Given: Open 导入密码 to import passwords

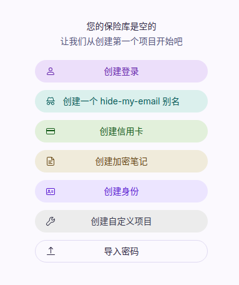Looking at the screenshot, I should tap(121, 251).
